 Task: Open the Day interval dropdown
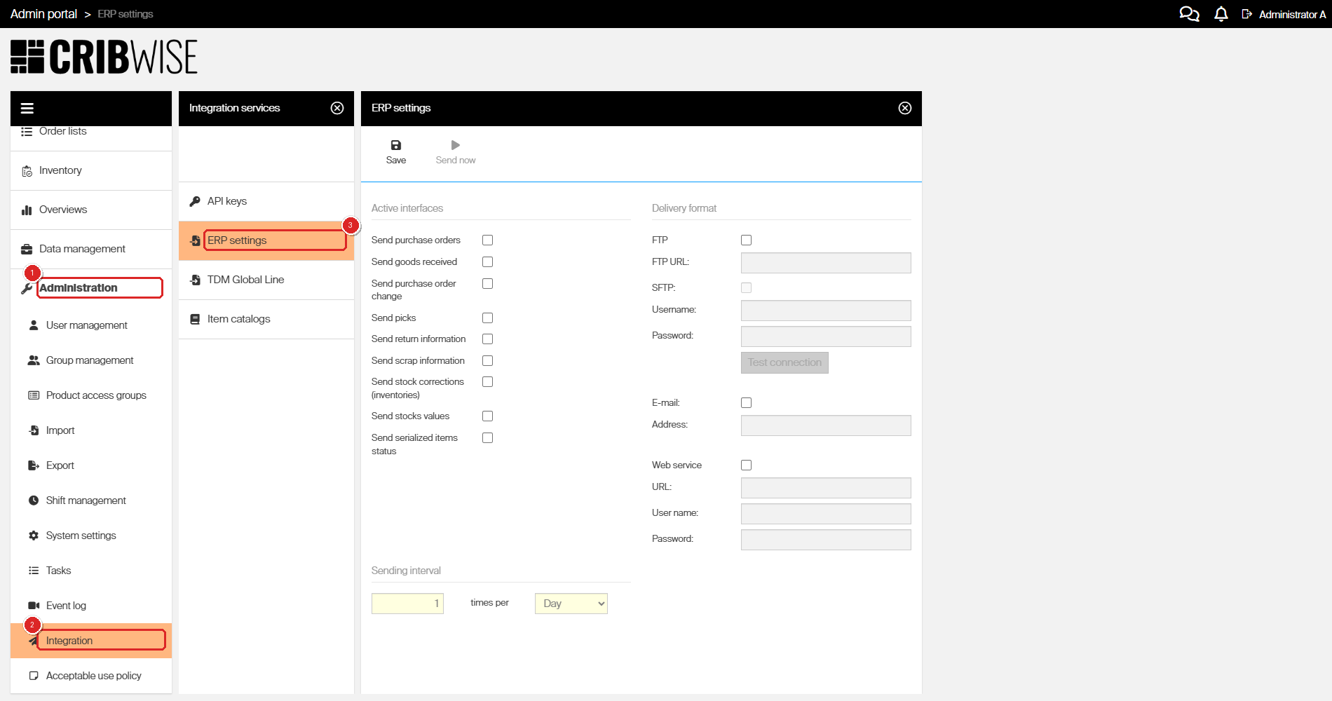click(571, 604)
